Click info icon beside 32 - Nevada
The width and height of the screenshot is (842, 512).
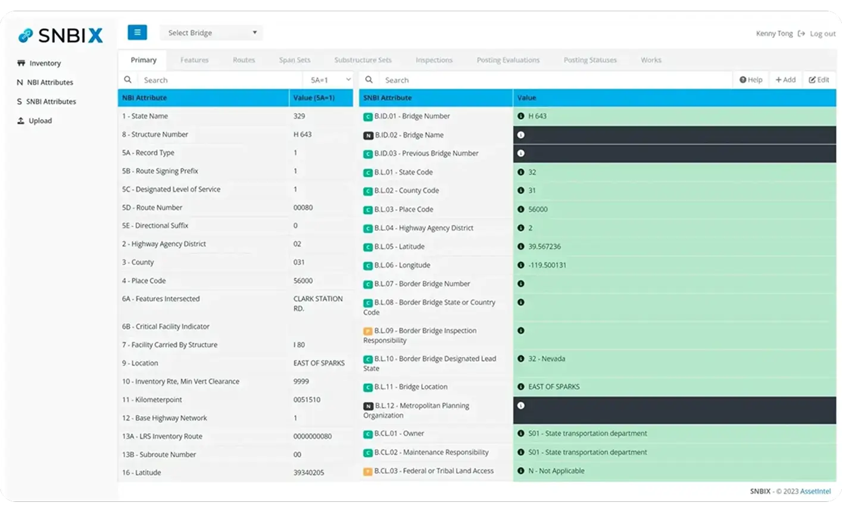click(521, 359)
